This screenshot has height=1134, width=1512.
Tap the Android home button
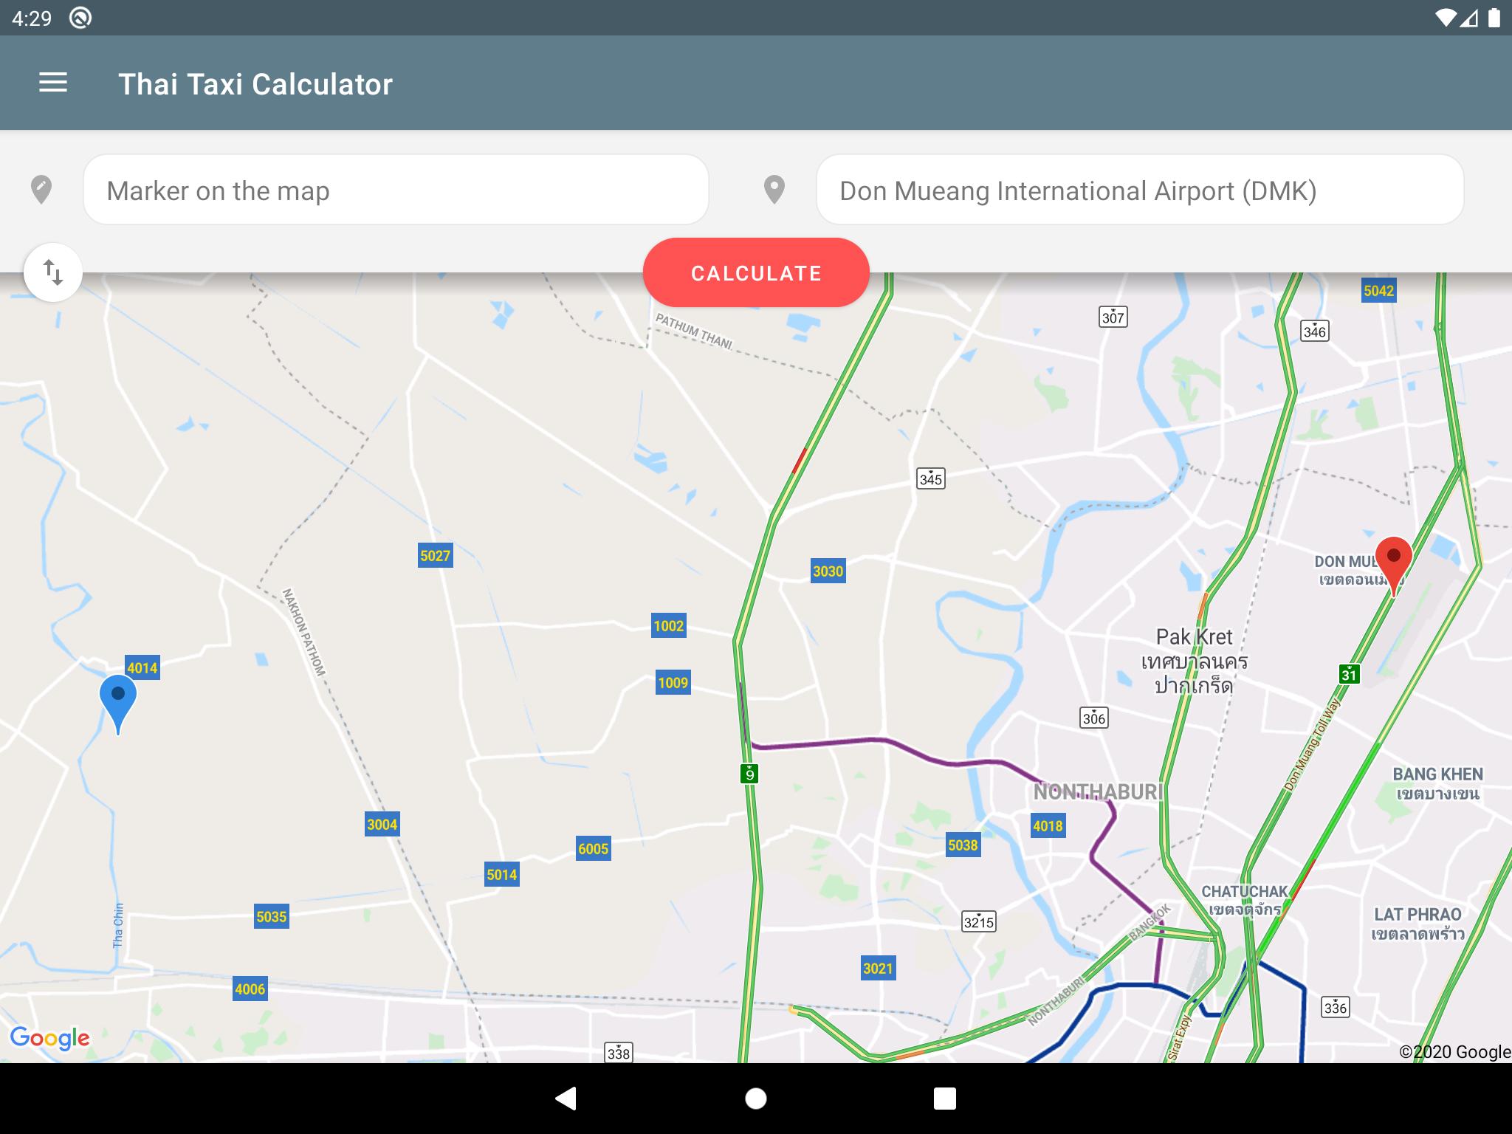tap(756, 1099)
